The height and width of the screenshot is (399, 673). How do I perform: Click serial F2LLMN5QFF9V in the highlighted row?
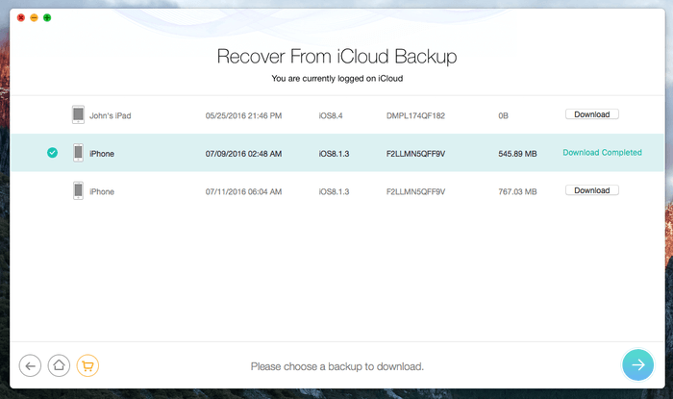click(x=415, y=154)
